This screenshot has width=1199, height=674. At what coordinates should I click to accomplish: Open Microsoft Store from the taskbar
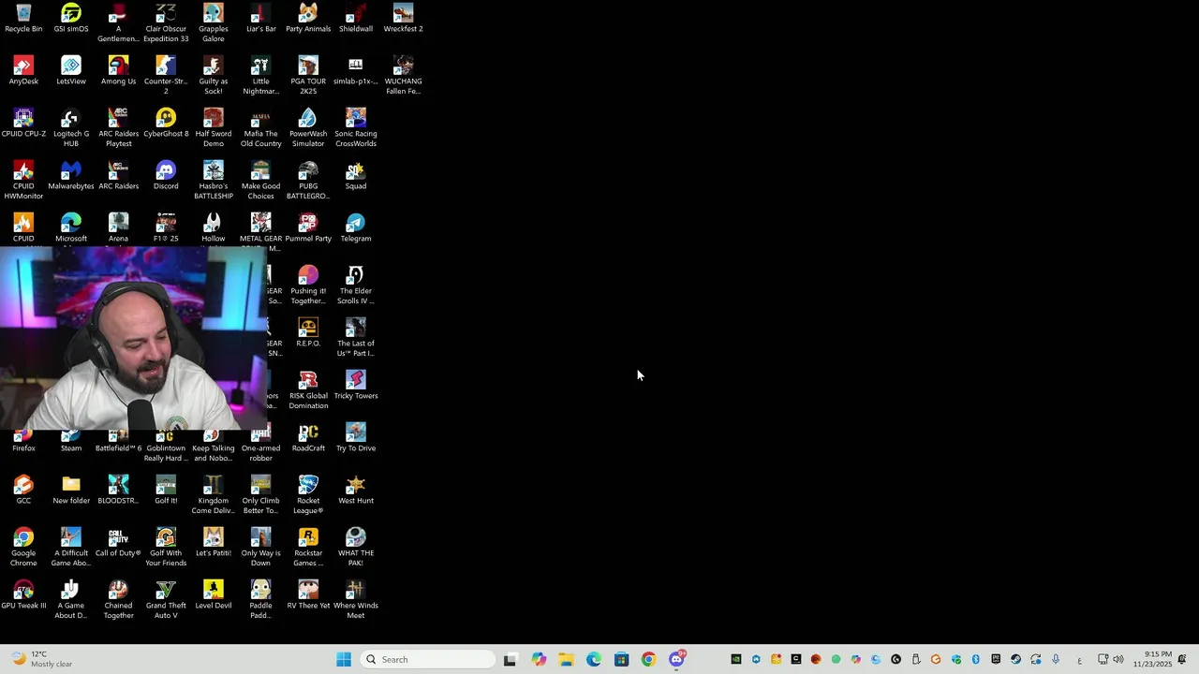[621, 660]
